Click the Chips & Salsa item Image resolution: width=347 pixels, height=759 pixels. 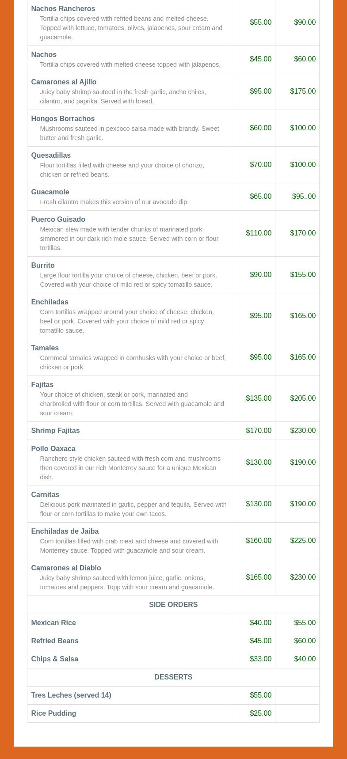click(x=54, y=659)
